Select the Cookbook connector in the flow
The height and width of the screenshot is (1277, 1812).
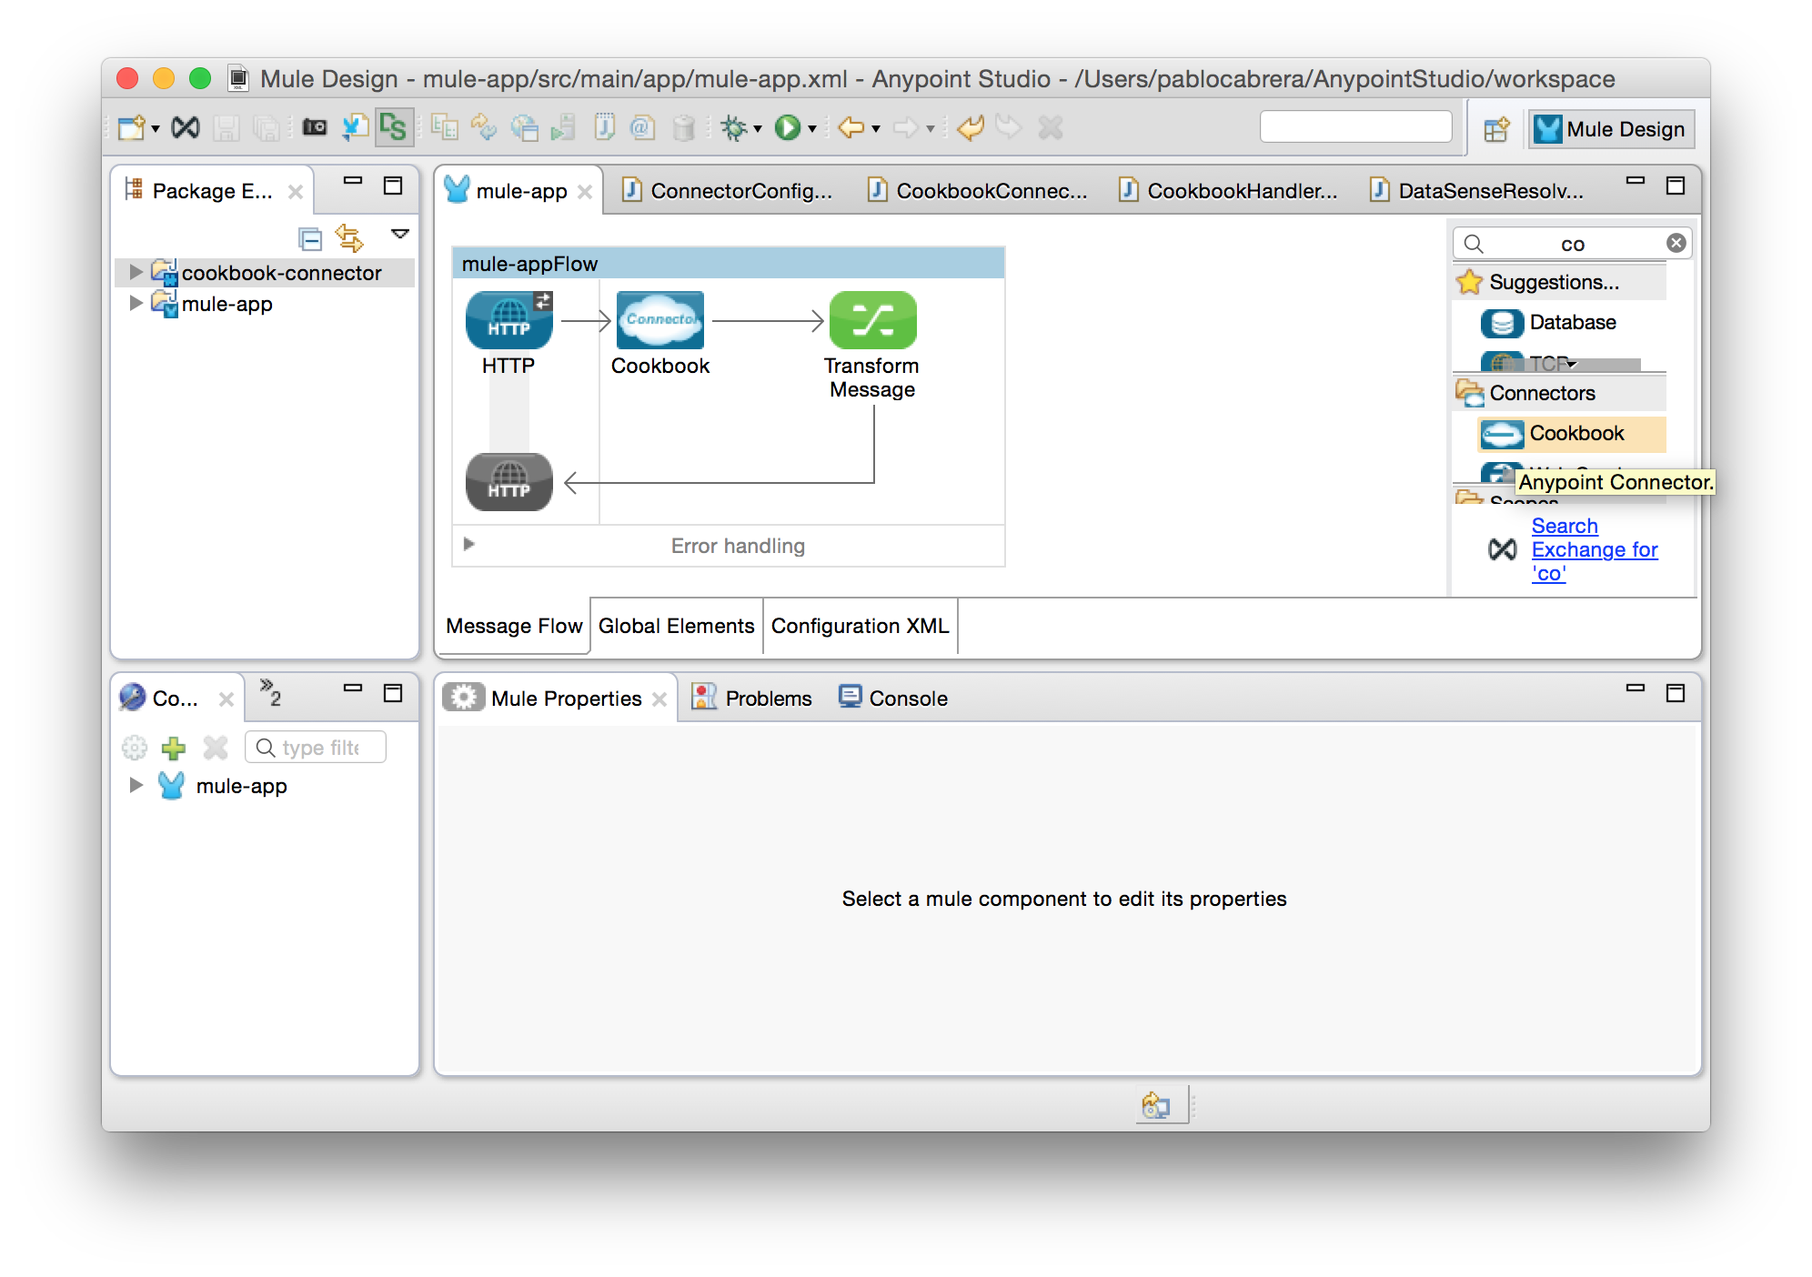click(x=659, y=320)
